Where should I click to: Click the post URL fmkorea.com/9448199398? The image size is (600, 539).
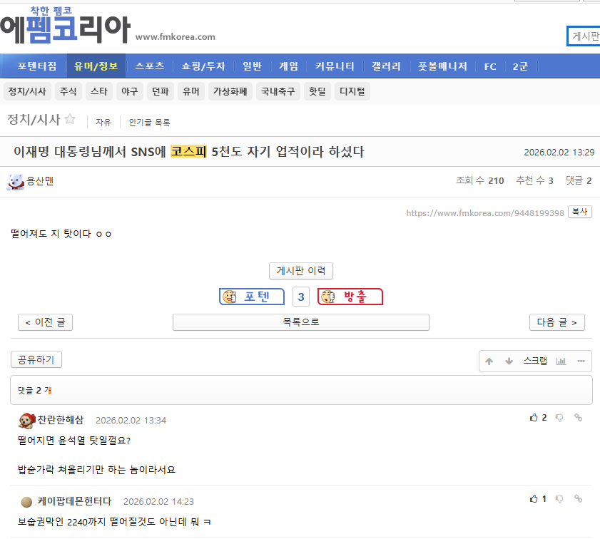[x=485, y=213]
